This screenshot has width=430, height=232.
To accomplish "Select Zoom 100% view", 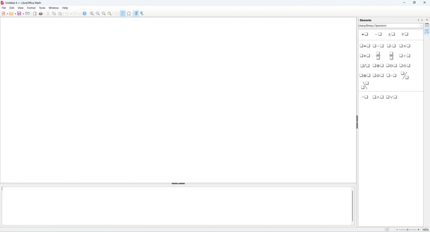I will pos(104,13).
